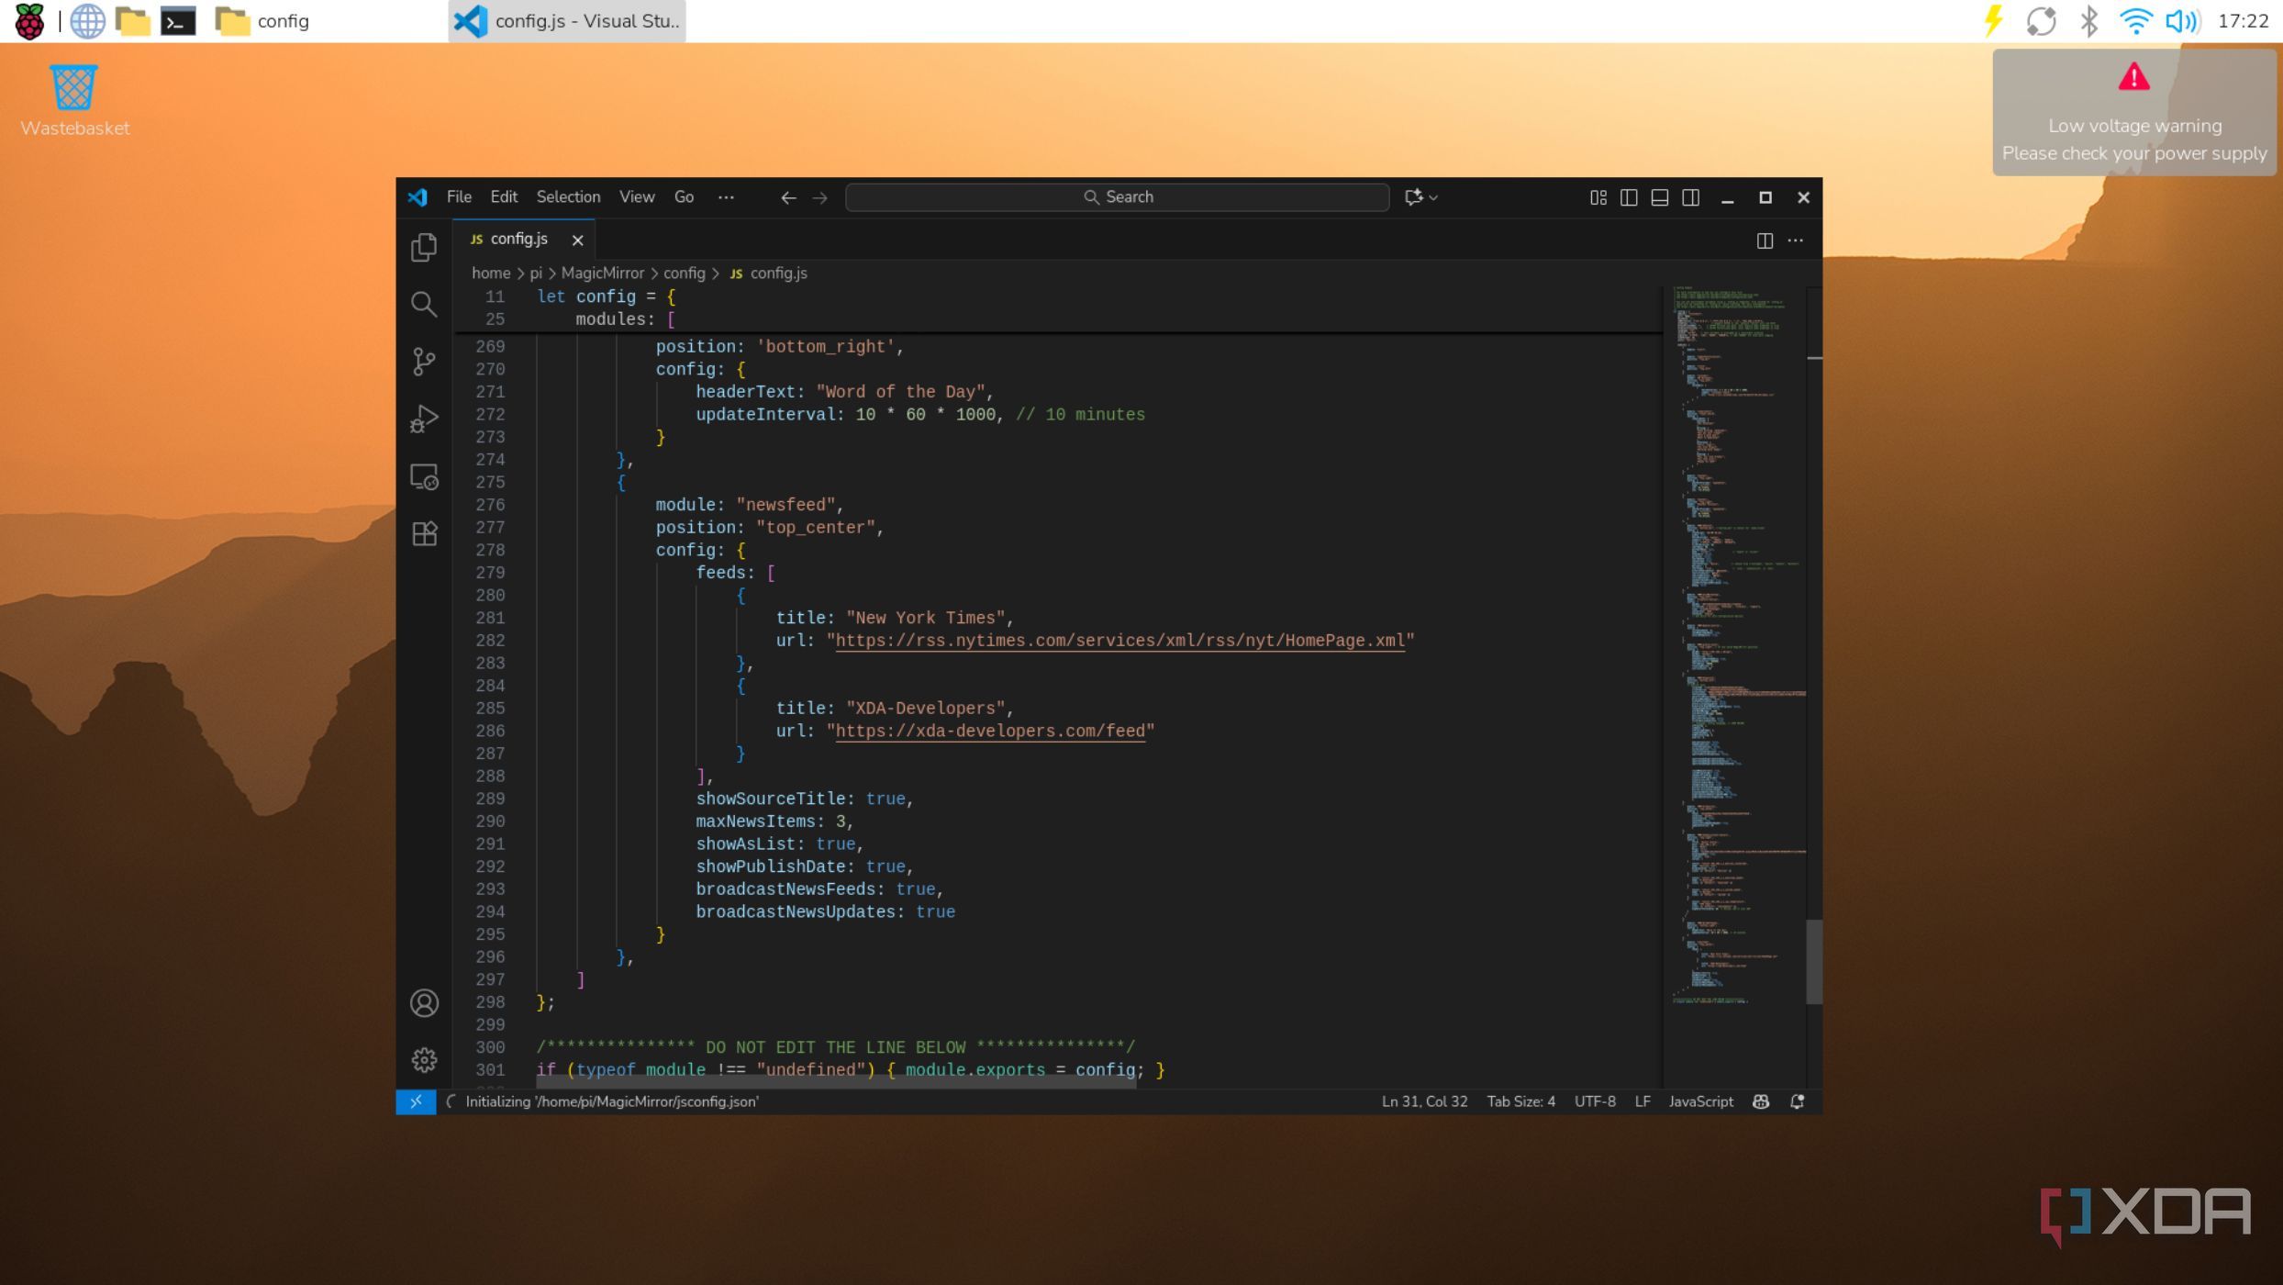Open the Source Control view

tap(424, 361)
